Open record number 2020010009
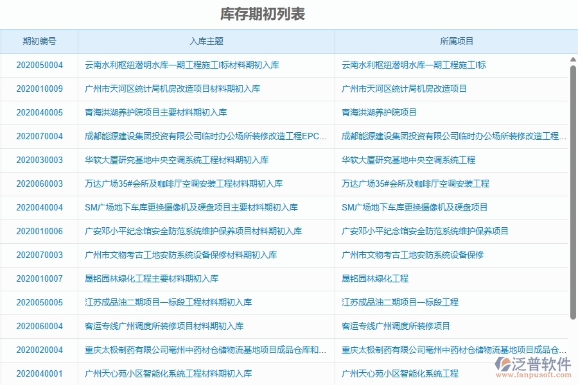 point(39,89)
